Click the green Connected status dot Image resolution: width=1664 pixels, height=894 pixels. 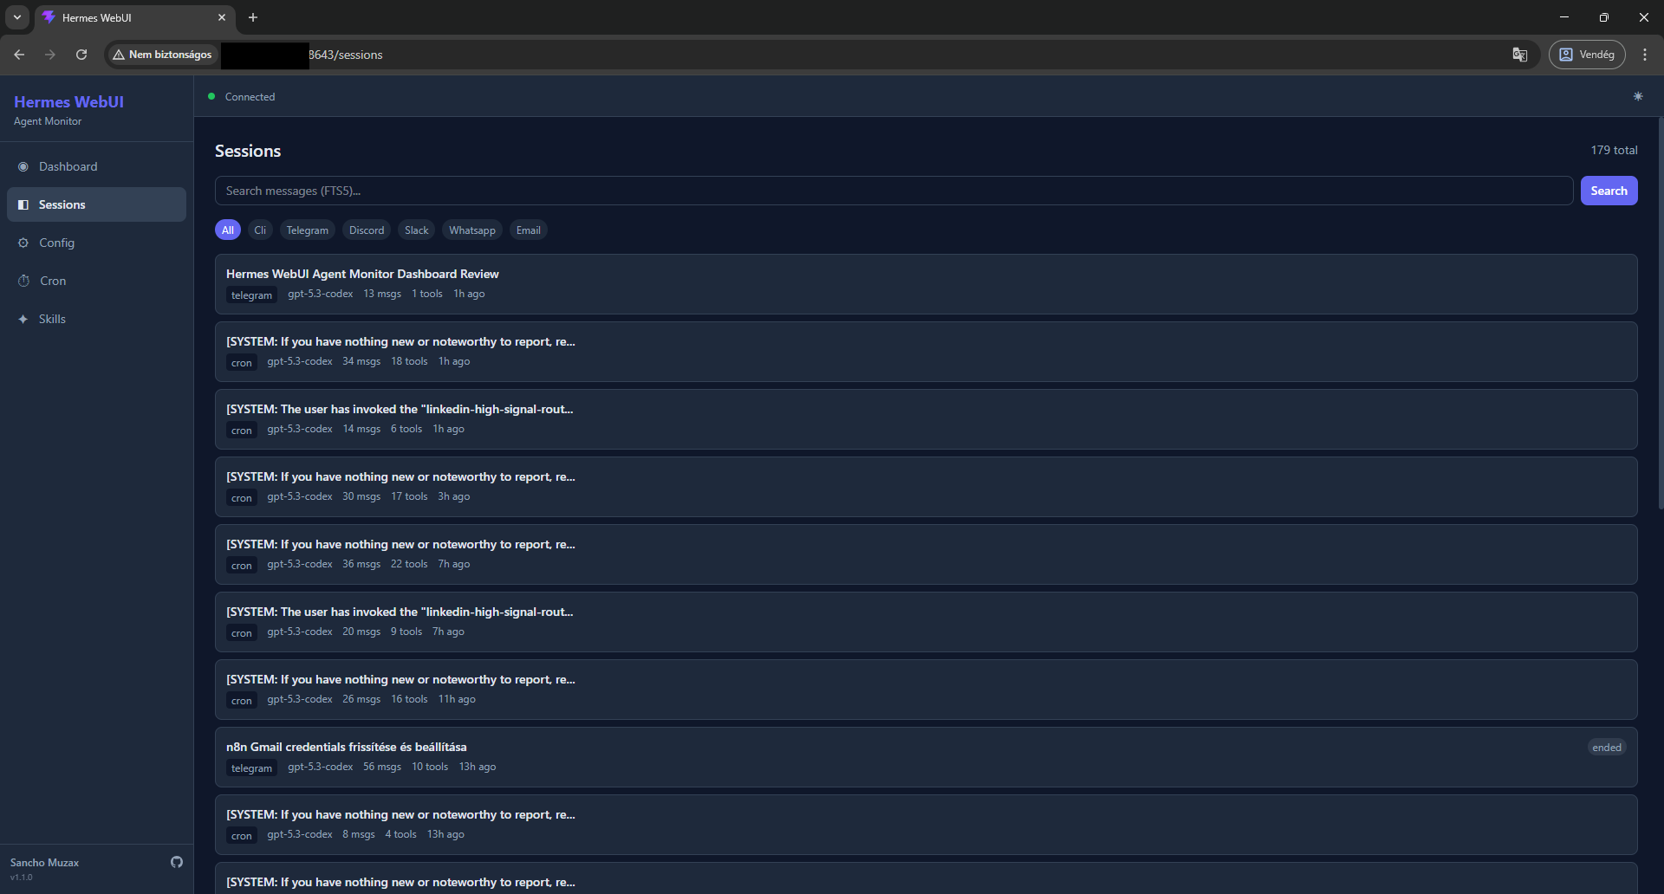point(211,96)
